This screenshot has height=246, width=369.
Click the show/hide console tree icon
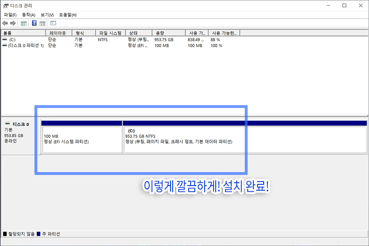(23, 23)
